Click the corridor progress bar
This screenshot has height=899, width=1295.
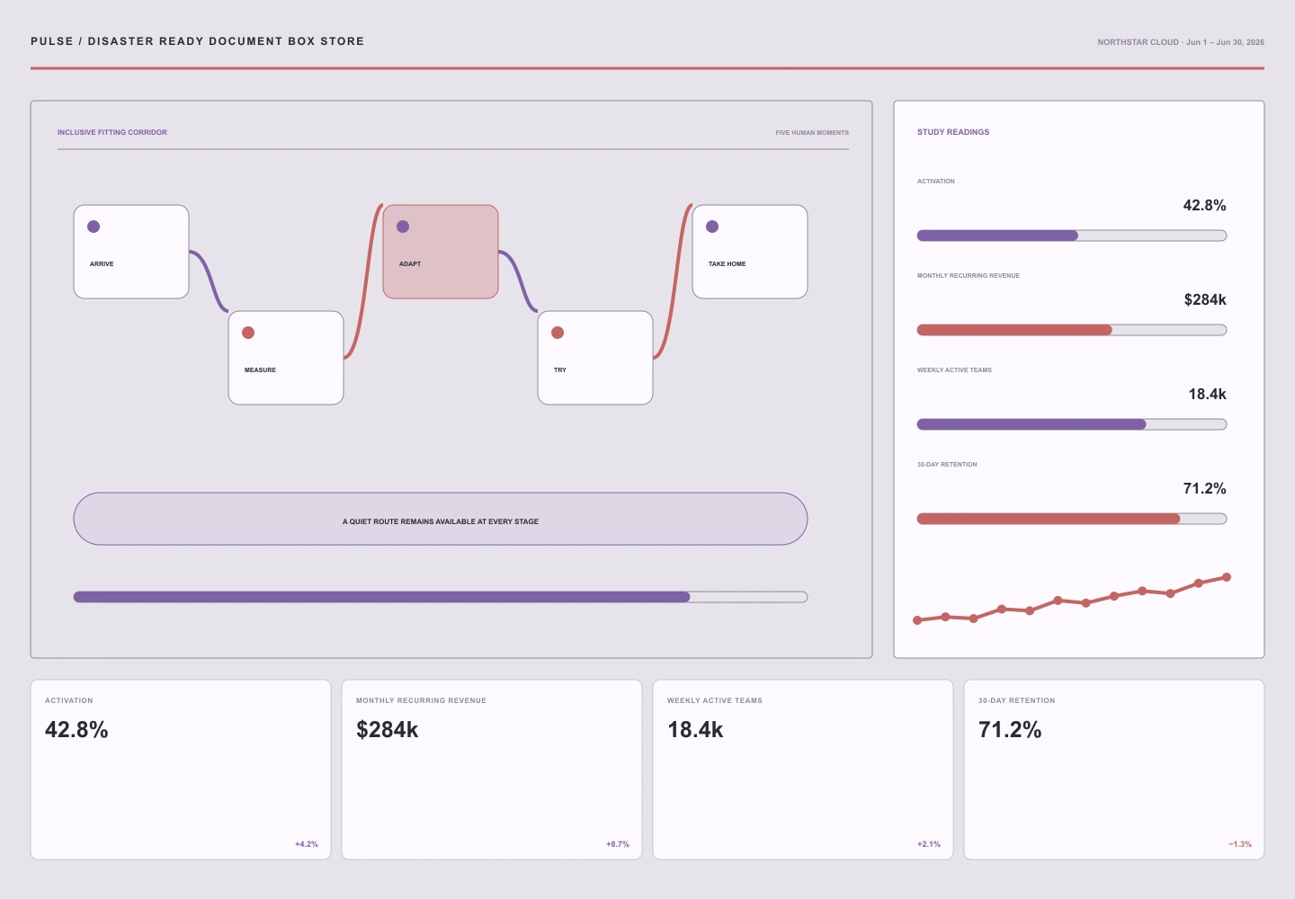(441, 597)
